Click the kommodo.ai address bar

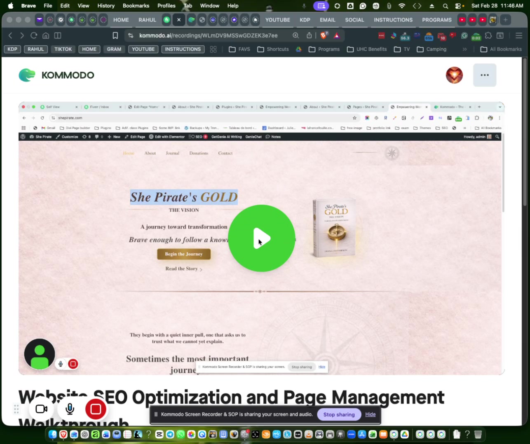coord(208,35)
